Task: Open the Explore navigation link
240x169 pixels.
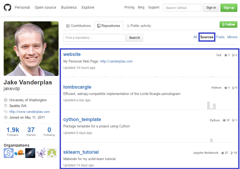Action: [x=88, y=7]
